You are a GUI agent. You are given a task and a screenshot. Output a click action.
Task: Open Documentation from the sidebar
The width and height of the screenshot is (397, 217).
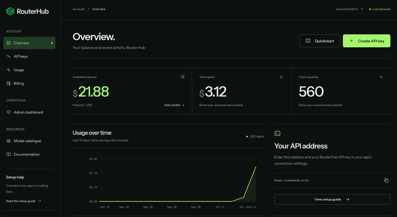point(29,154)
